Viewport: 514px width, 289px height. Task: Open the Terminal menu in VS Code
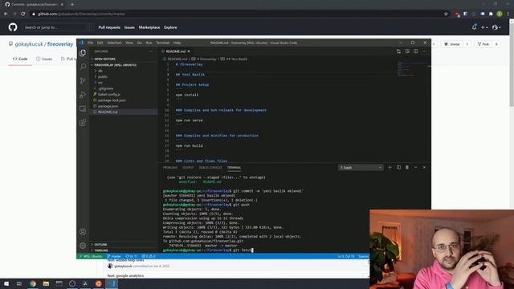pos(162,43)
